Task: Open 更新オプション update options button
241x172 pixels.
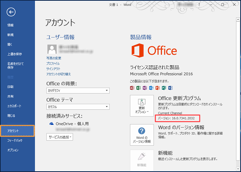Action: point(142,106)
